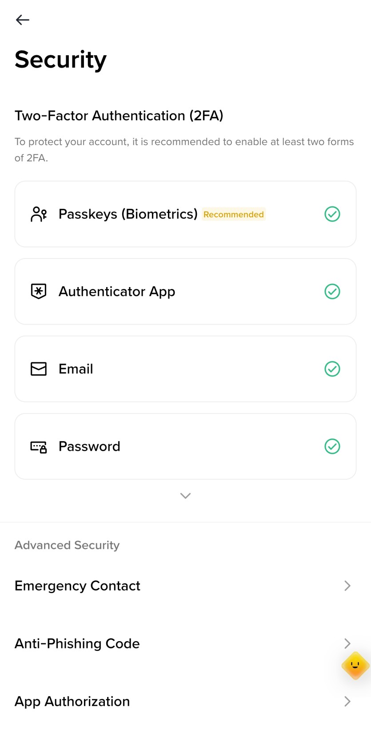Open the yellow smiley assistant floating icon

click(355, 666)
